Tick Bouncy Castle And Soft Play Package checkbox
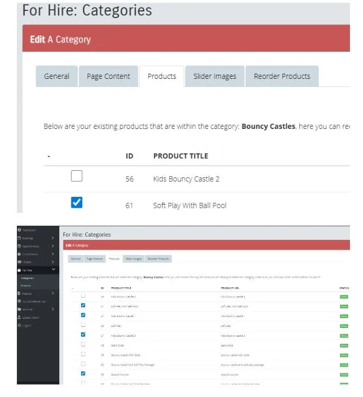Viewport: 363px width, 397px height. point(83,364)
